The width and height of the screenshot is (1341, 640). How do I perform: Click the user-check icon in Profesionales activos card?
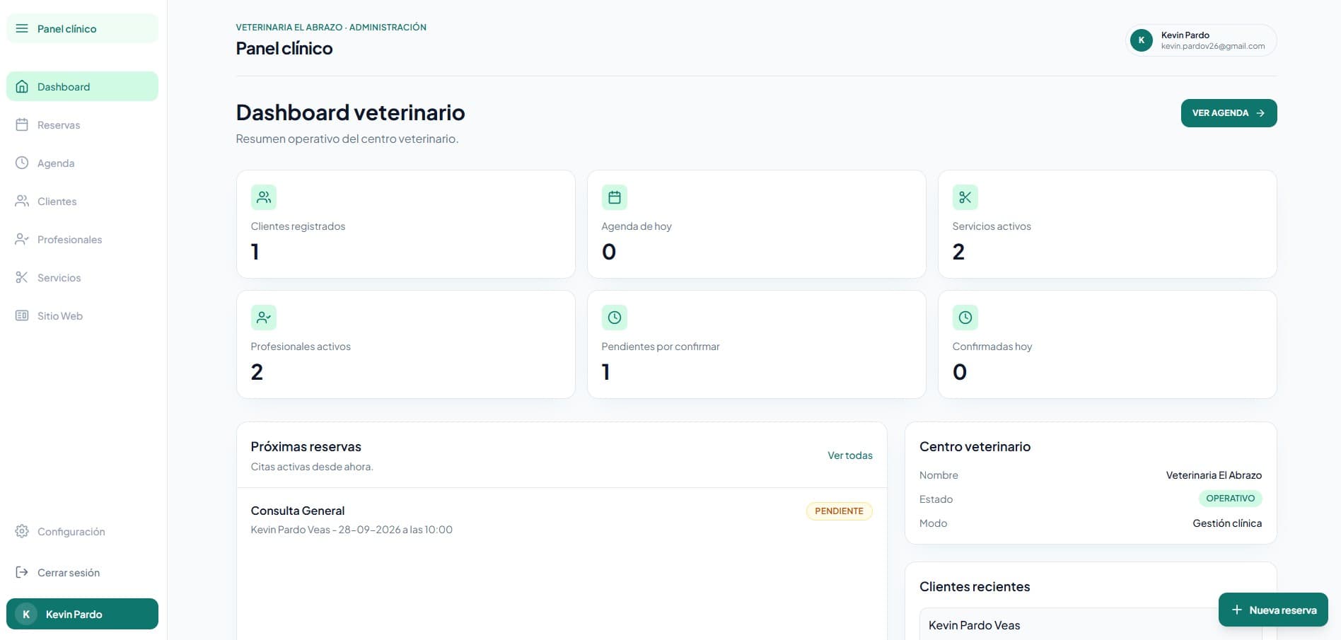(264, 318)
